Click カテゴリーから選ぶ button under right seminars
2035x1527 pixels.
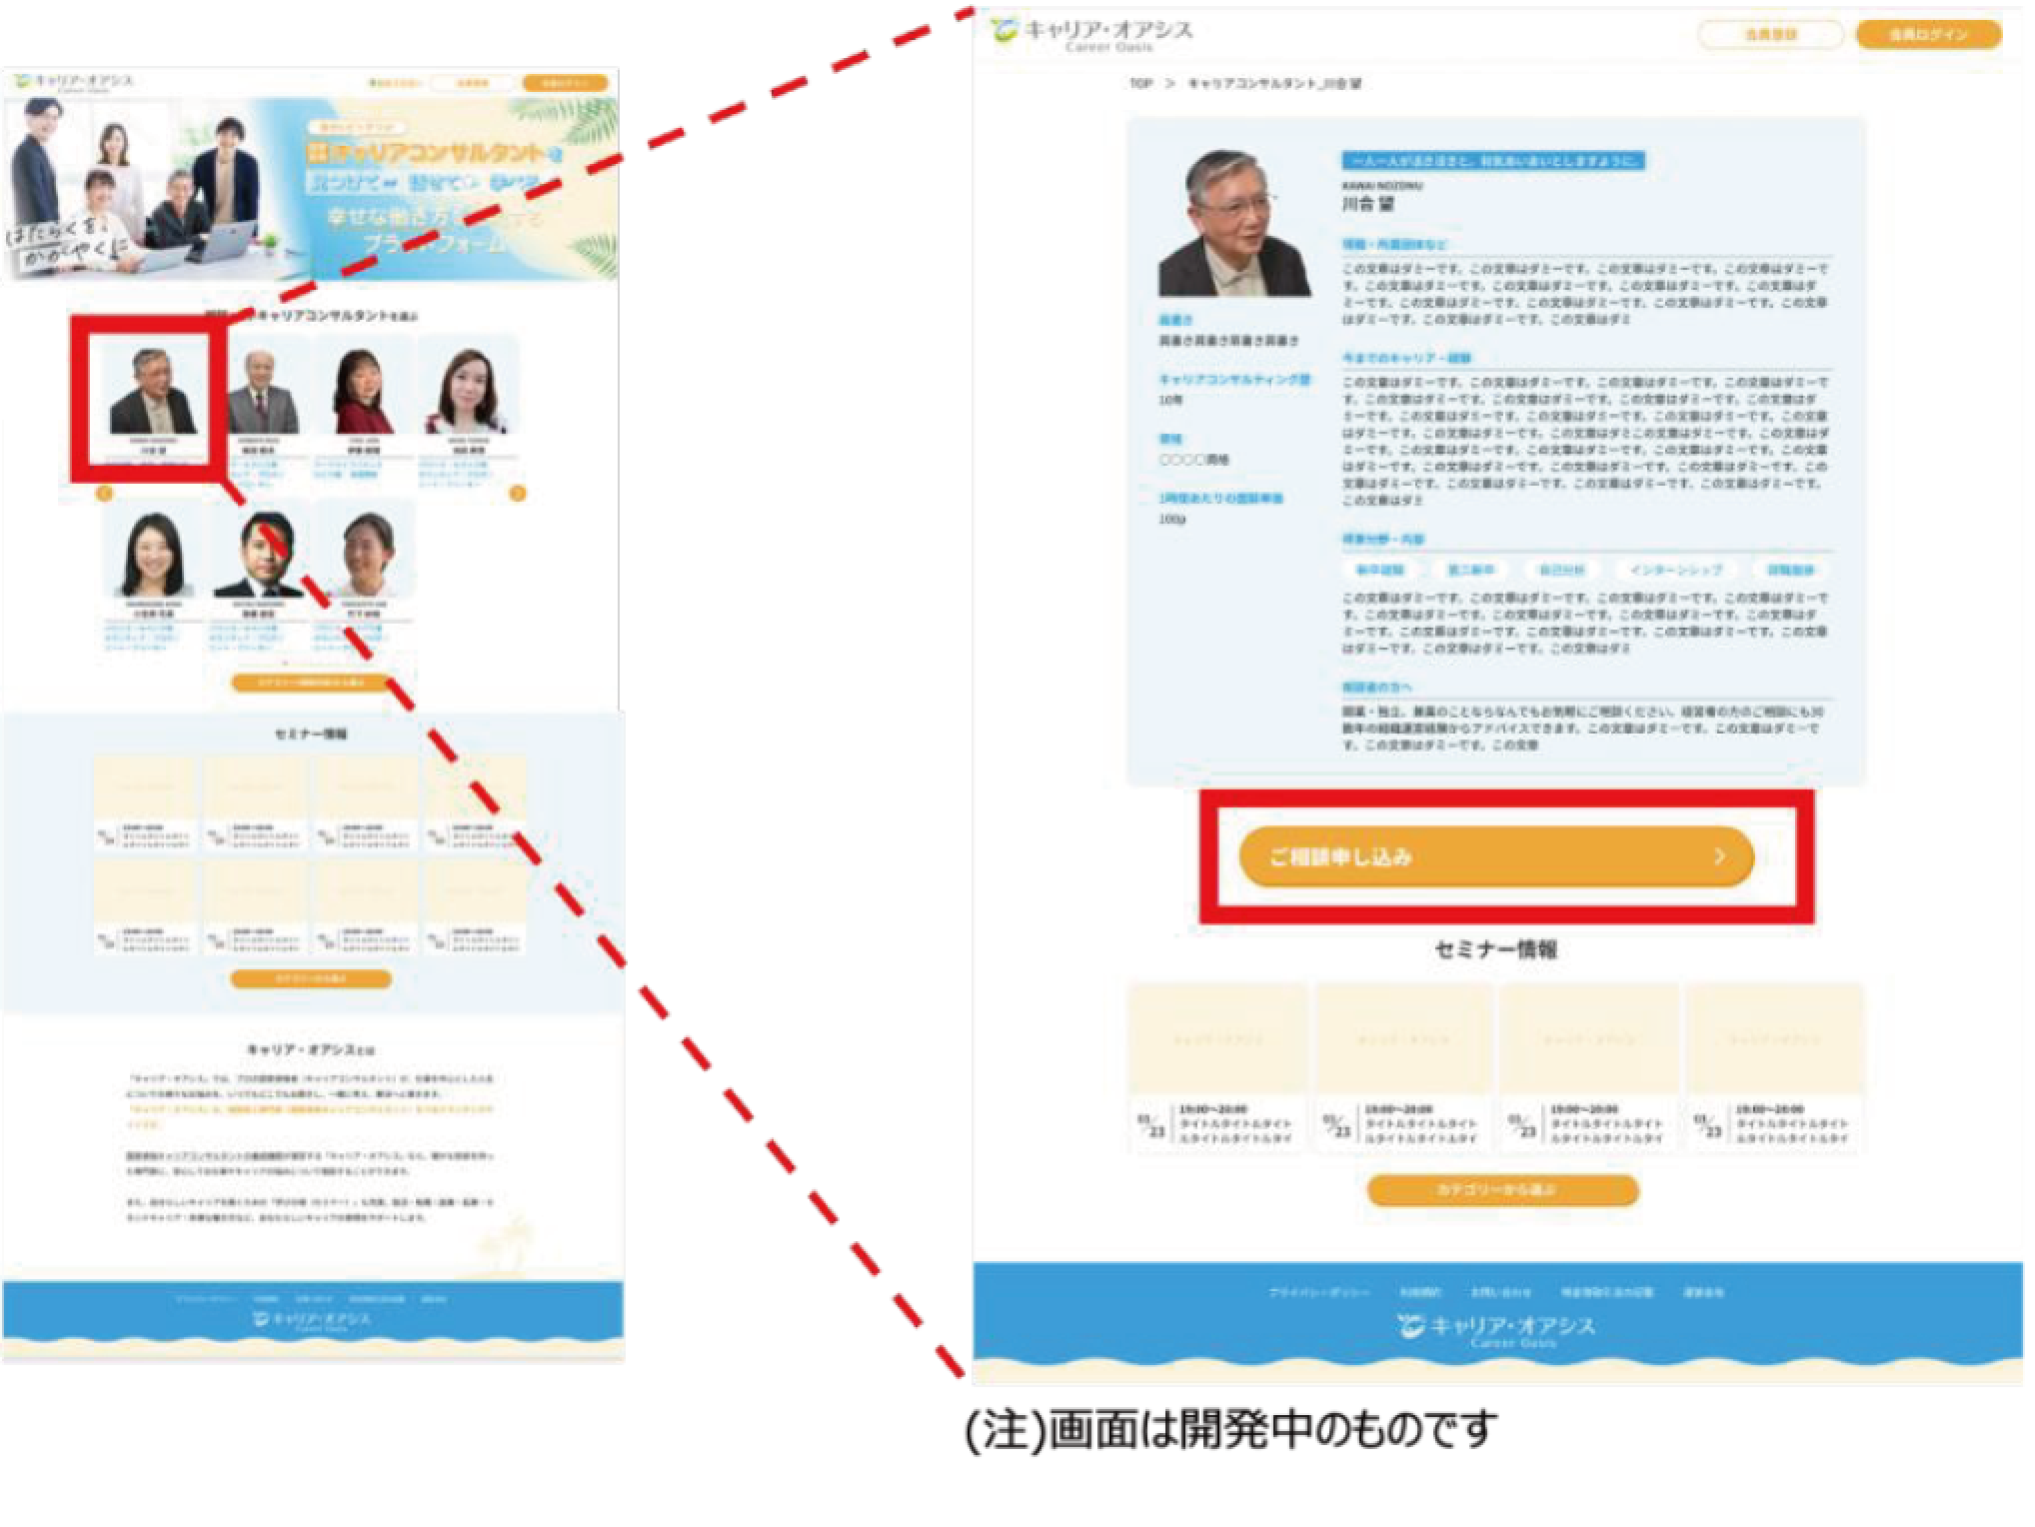pyautogui.click(x=1502, y=1190)
